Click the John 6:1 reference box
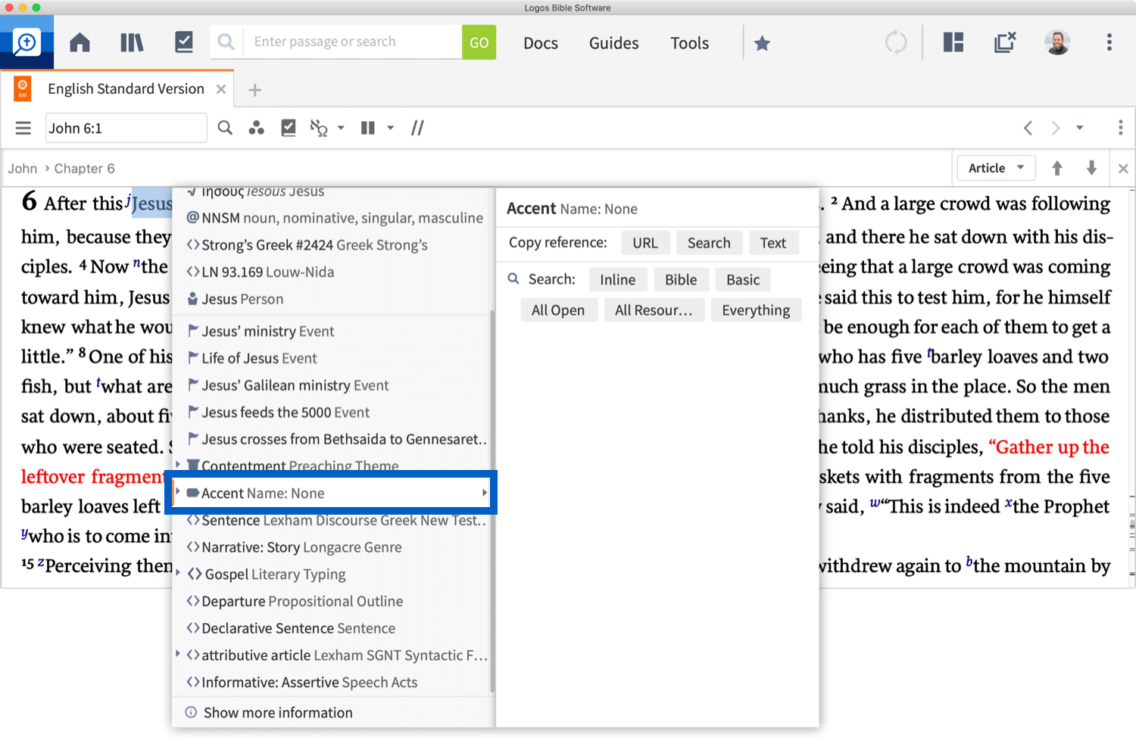This screenshot has height=744, width=1136. (x=126, y=128)
